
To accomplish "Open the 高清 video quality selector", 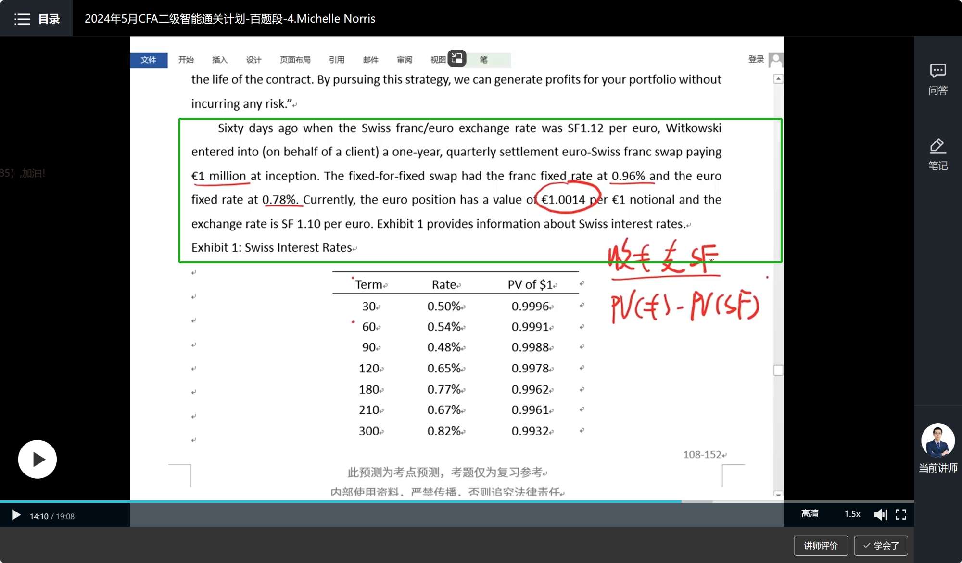I will (810, 514).
